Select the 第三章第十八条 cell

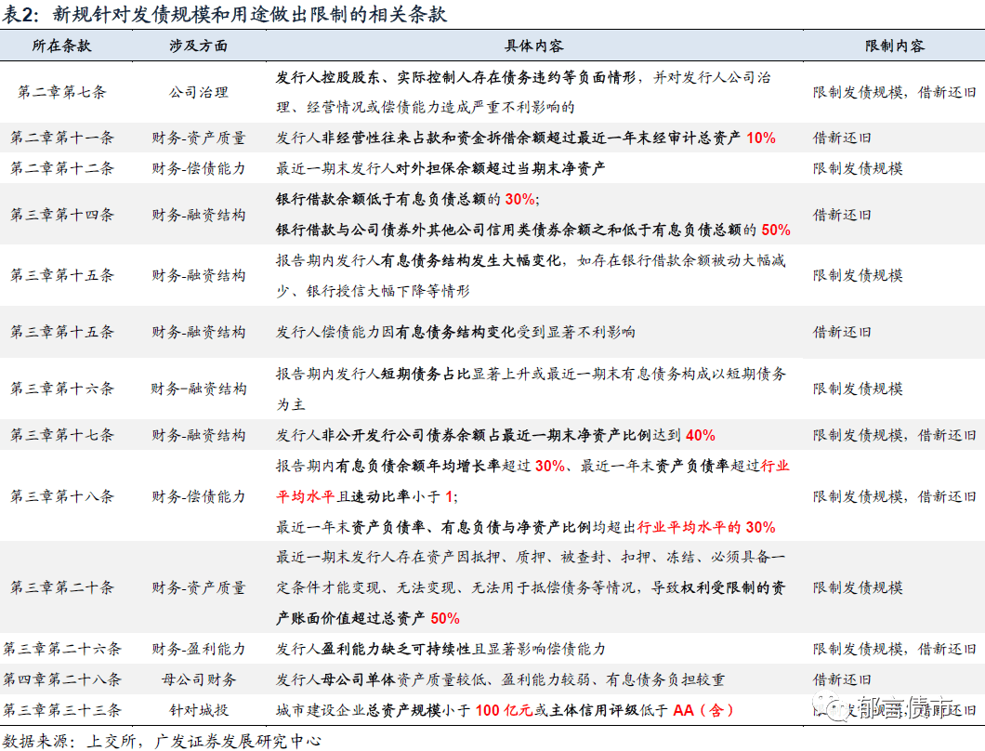tap(61, 496)
